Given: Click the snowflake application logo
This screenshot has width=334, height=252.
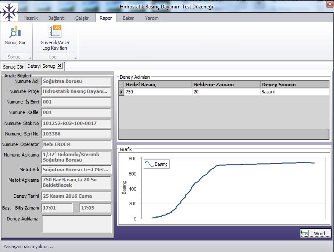Looking at the screenshot, I should pyautogui.click(x=9, y=12).
